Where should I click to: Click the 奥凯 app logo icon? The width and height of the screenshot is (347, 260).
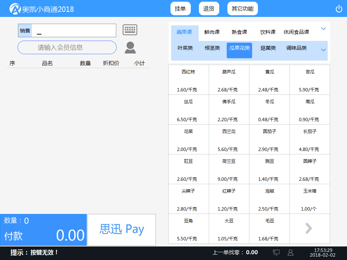click(15, 8)
